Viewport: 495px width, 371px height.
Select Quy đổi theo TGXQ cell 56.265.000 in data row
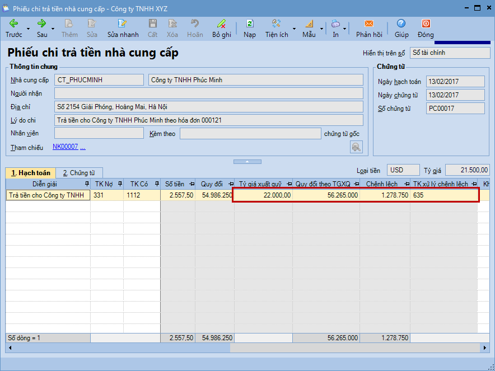tap(326, 195)
